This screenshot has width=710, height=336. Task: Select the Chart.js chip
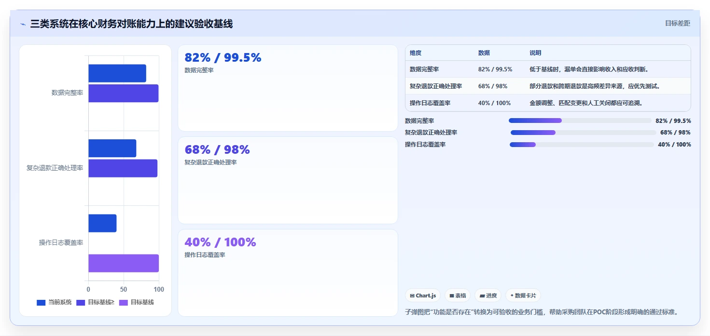tap(423, 296)
